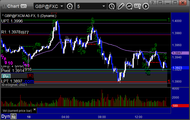Click the 18 date axis label

(29, 117)
